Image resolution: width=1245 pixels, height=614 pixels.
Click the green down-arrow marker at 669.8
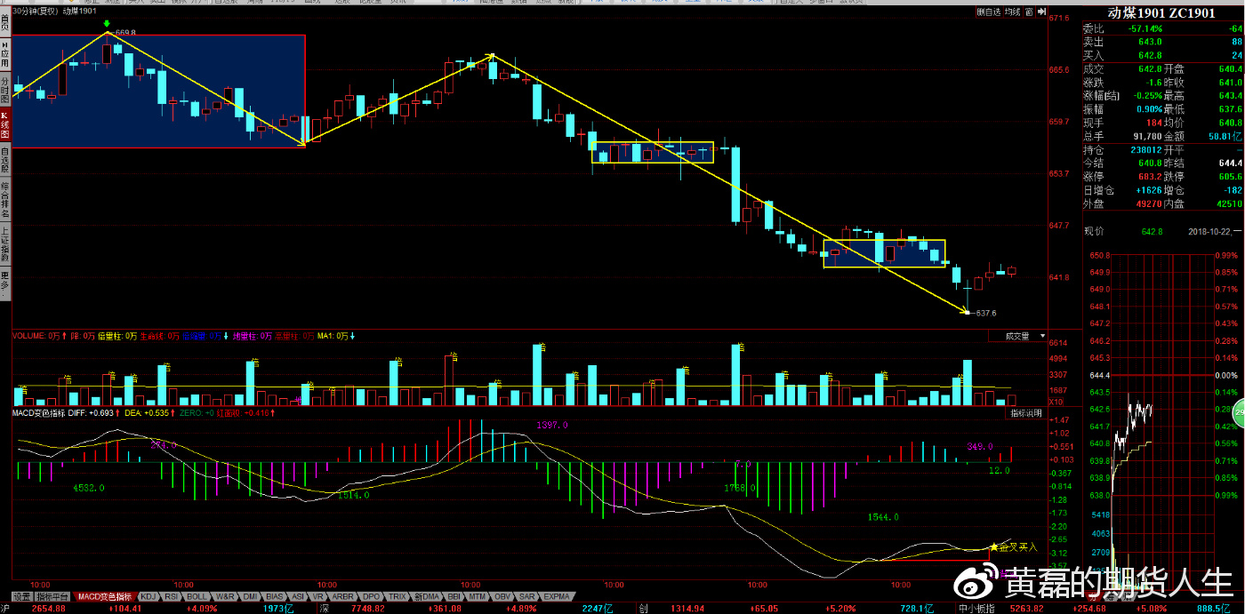point(107,24)
